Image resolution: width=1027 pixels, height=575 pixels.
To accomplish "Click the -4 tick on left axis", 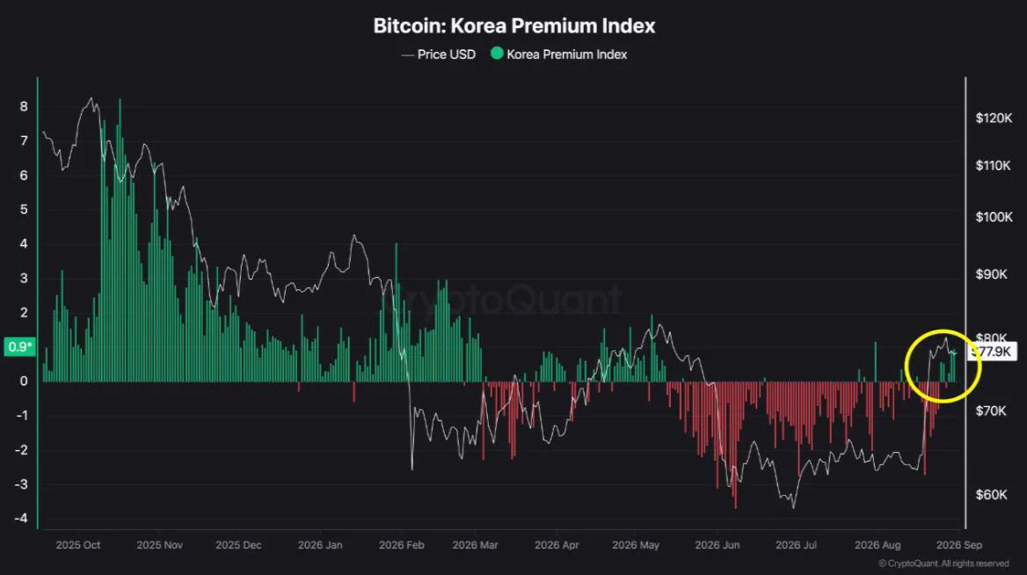I will [x=22, y=518].
